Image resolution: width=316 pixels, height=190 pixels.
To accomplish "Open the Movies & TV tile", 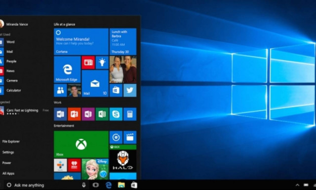I will pos(130,137).
